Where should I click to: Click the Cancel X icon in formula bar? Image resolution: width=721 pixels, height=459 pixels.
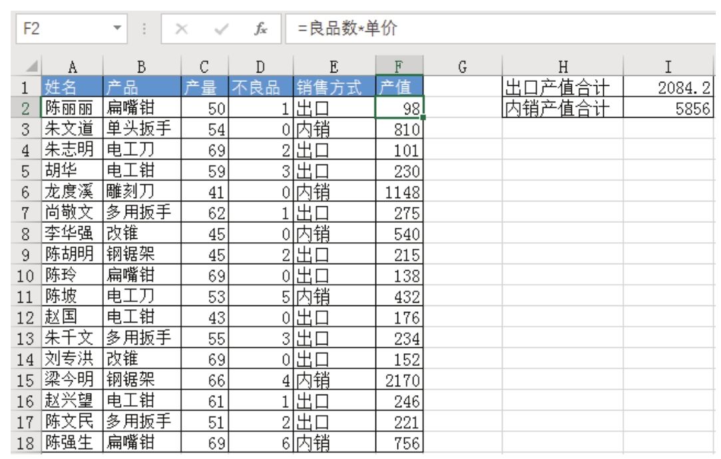point(179,29)
